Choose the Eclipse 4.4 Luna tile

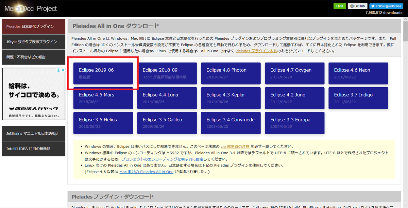coord(167,98)
